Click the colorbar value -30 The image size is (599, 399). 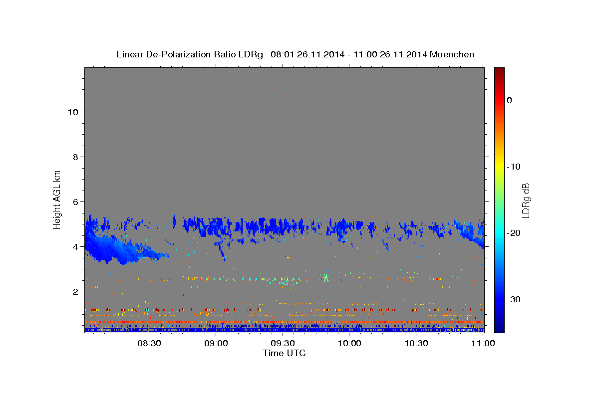click(x=514, y=299)
